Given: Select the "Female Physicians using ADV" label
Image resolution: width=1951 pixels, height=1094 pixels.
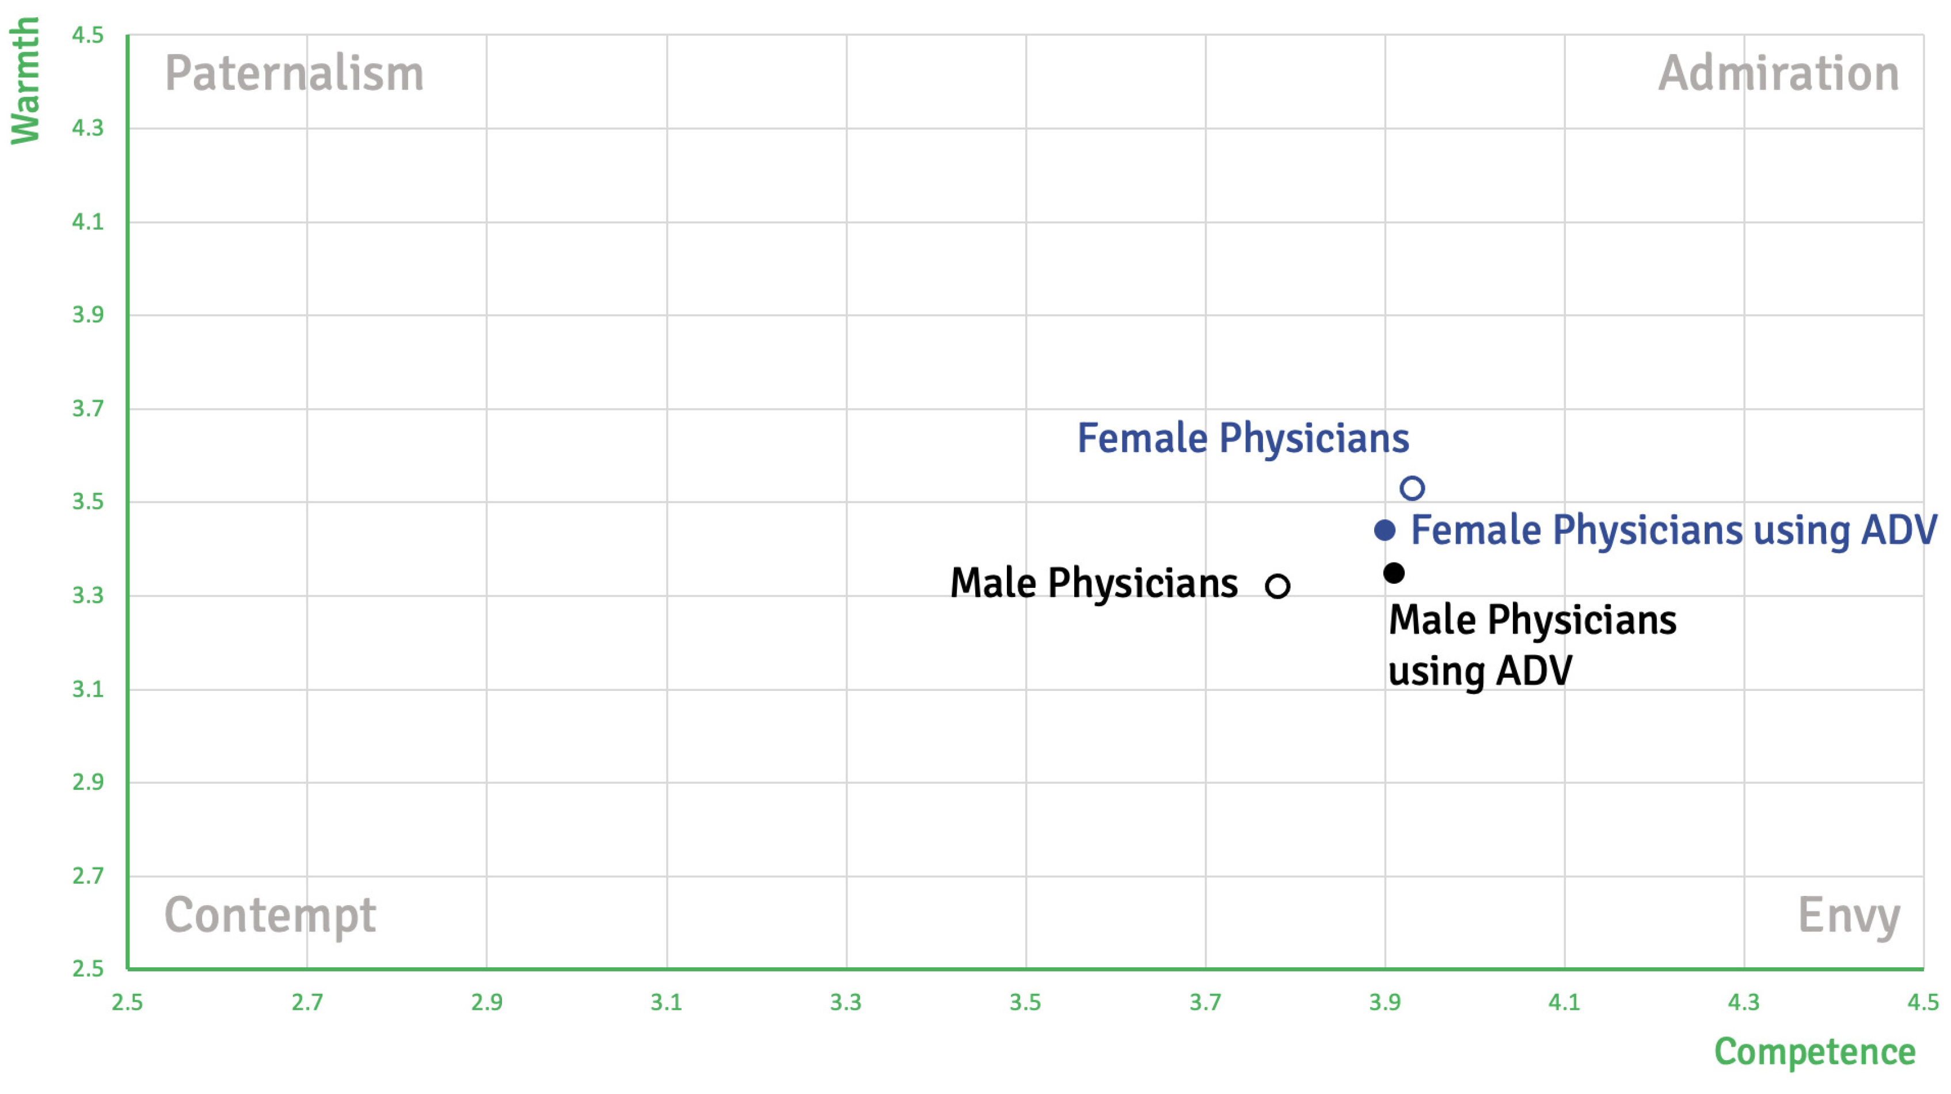Looking at the screenshot, I should tap(1674, 530).
